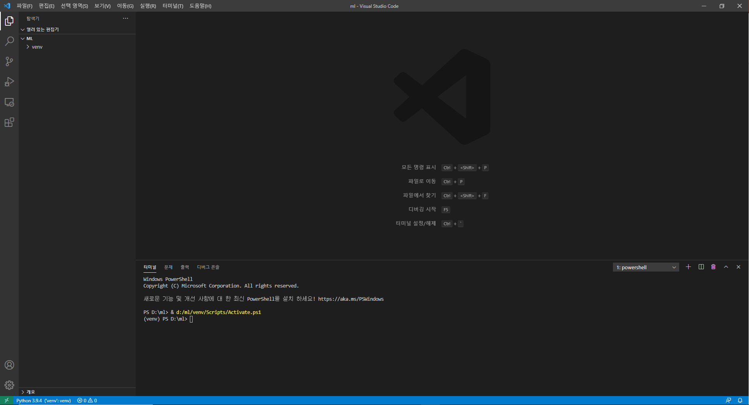Restore down the VS Code window
749x405 pixels.
(722, 6)
